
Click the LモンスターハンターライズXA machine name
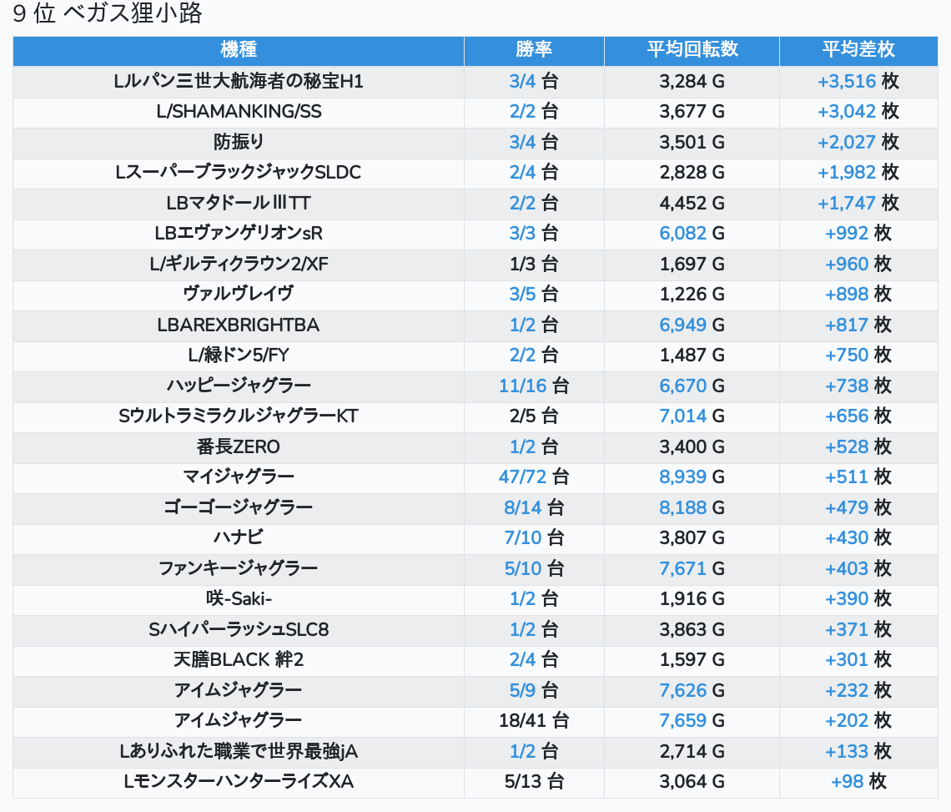coord(239,782)
